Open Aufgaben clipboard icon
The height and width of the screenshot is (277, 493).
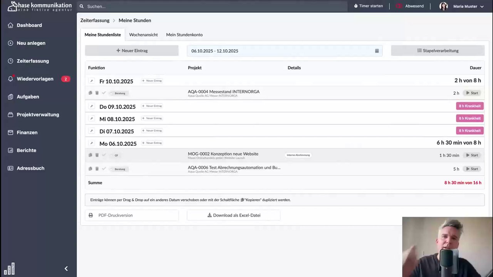[10, 97]
